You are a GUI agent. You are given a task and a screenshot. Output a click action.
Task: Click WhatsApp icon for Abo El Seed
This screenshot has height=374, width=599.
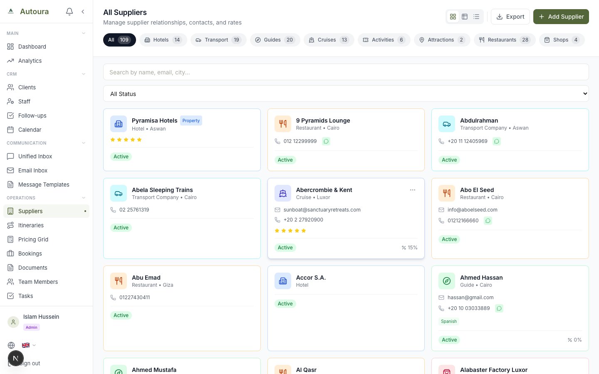point(488,221)
